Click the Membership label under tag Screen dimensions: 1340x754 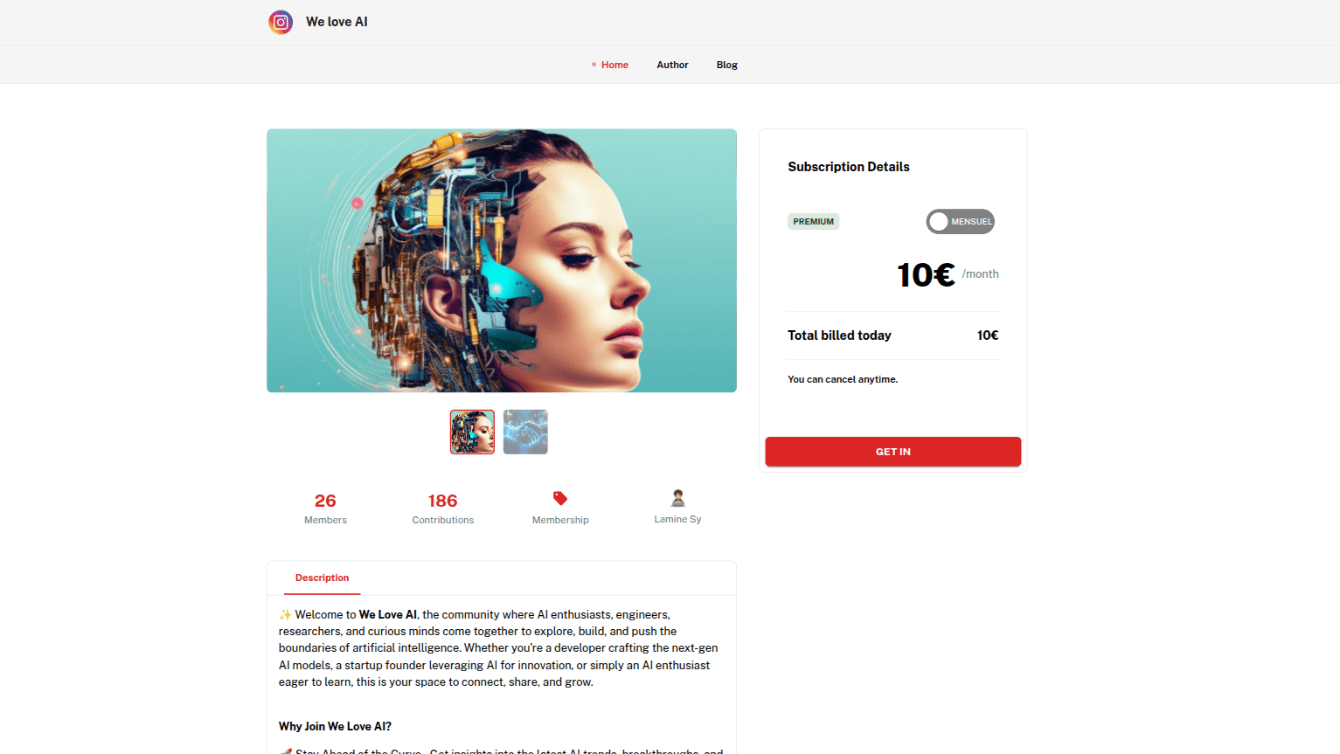coord(560,520)
